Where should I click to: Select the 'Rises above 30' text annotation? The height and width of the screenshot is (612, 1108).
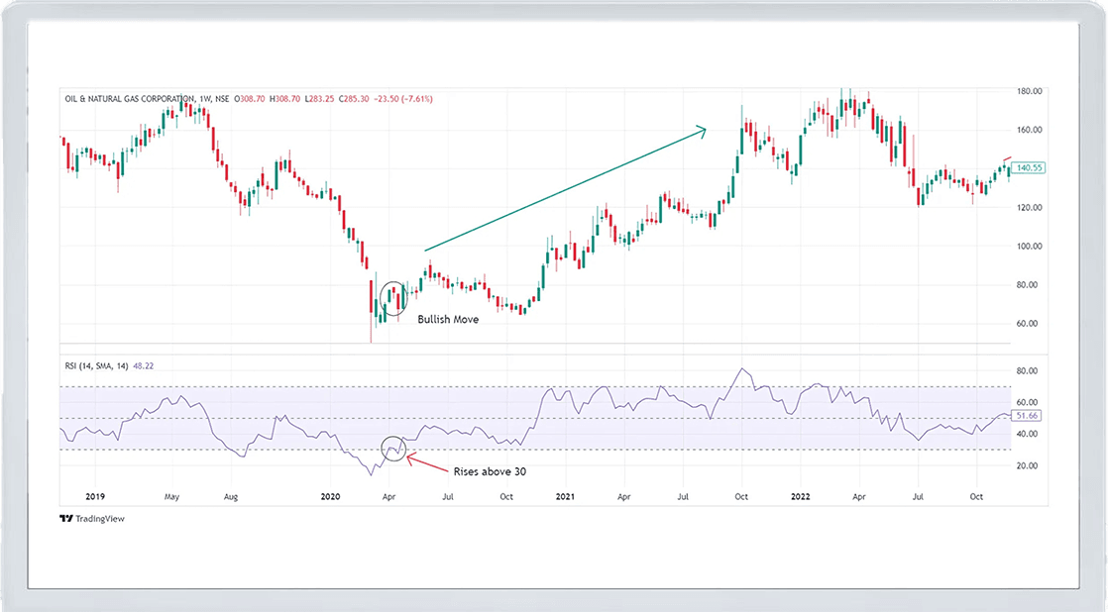(489, 471)
